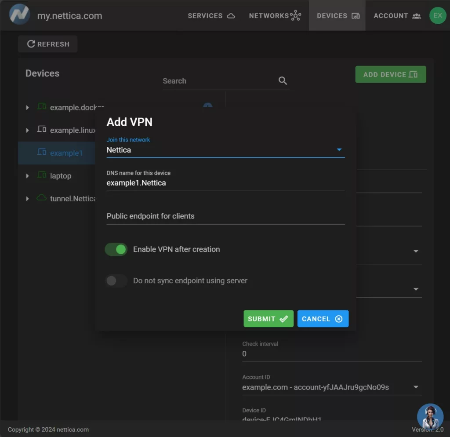Viewport: 450px width, 437px height.
Task: Open the Account ID dropdown
Action: (x=415, y=387)
